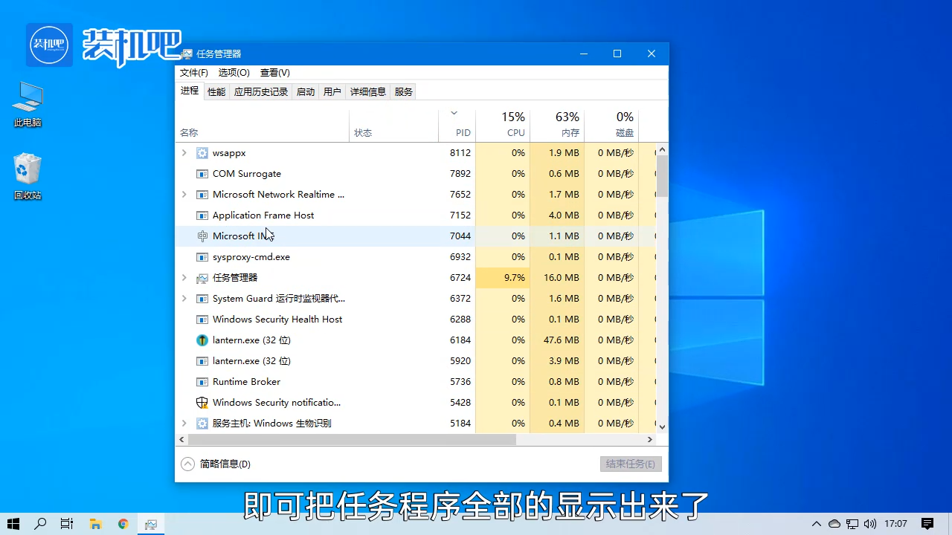952x535 pixels.
Task: Sort by the CPU column header
Action: coord(503,124)
